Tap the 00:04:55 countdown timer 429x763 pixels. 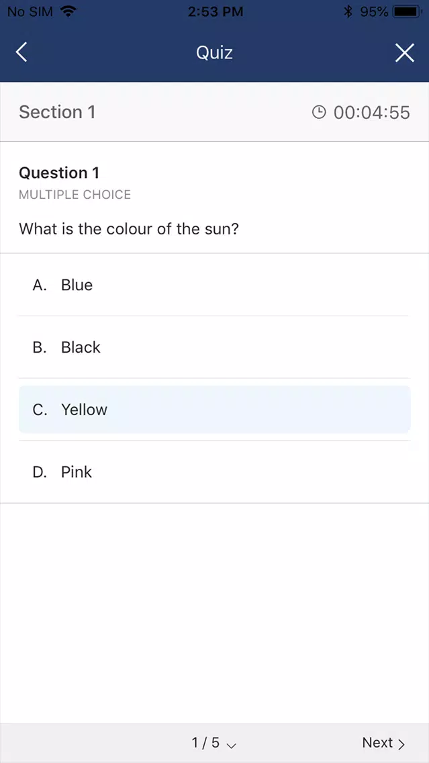tap(372, 112)
